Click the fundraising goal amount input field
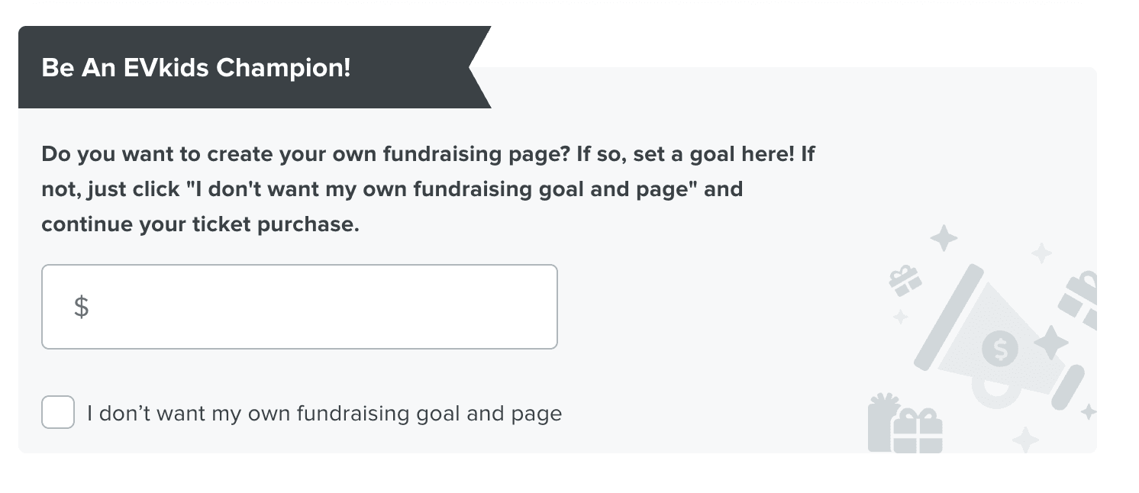The image size is (1139, 493). pos(299,307)
